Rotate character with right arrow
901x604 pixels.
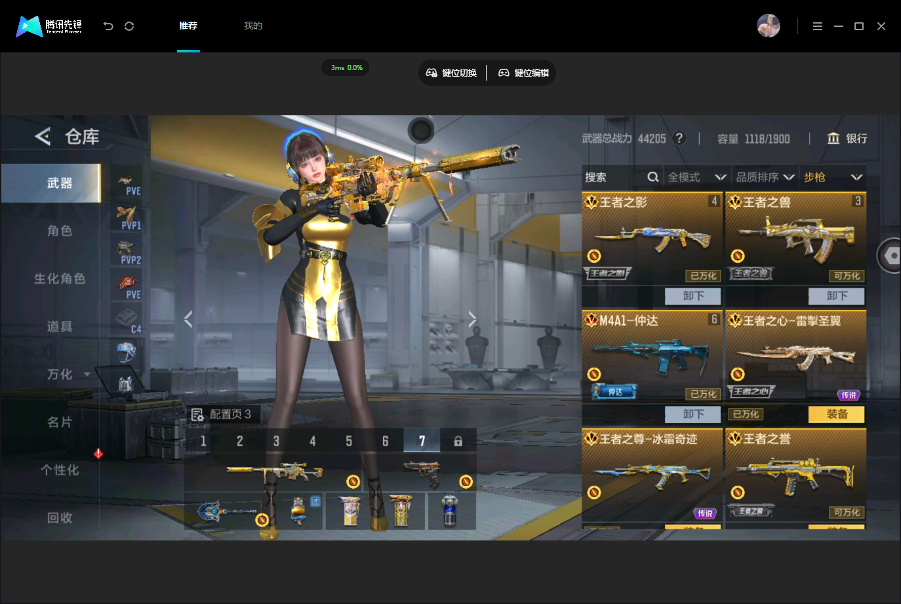click(x=472, y=319)
